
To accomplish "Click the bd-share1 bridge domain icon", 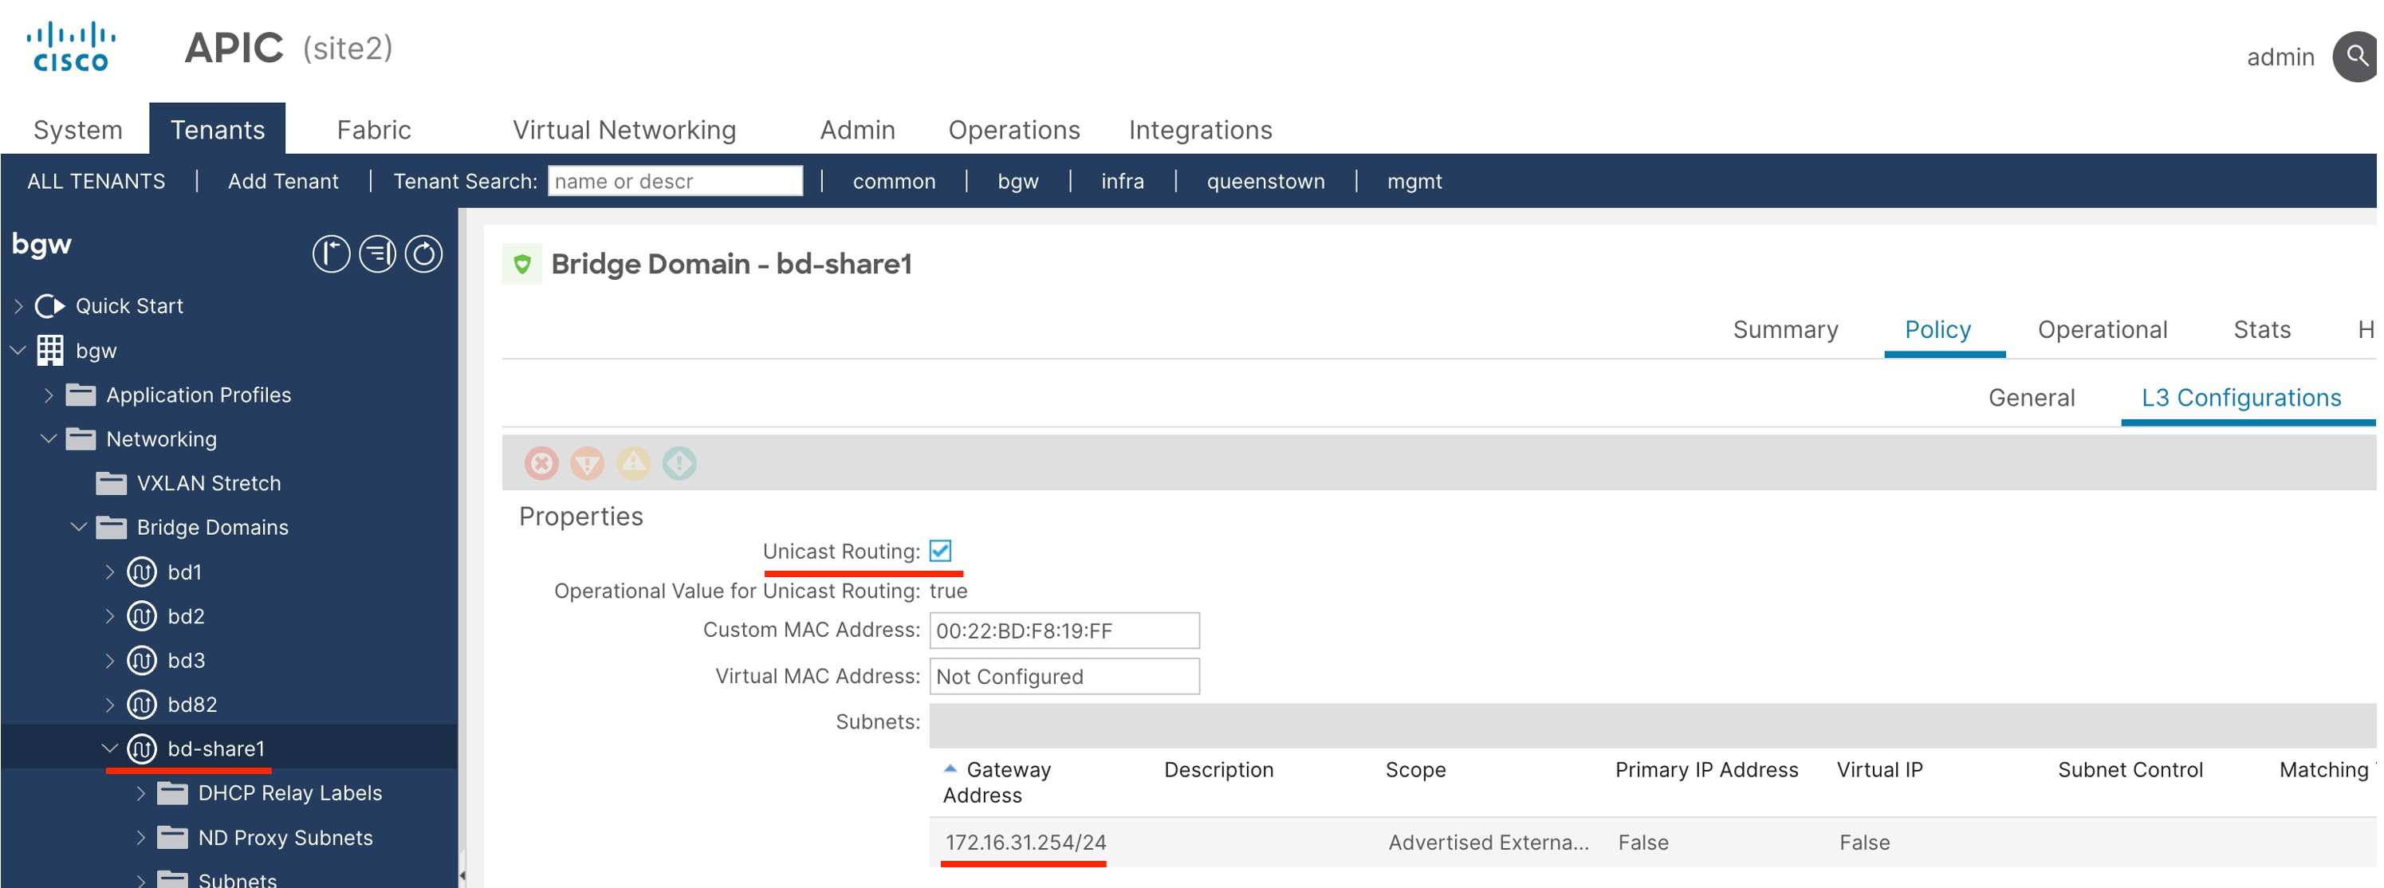I will (x=142, y=749).
